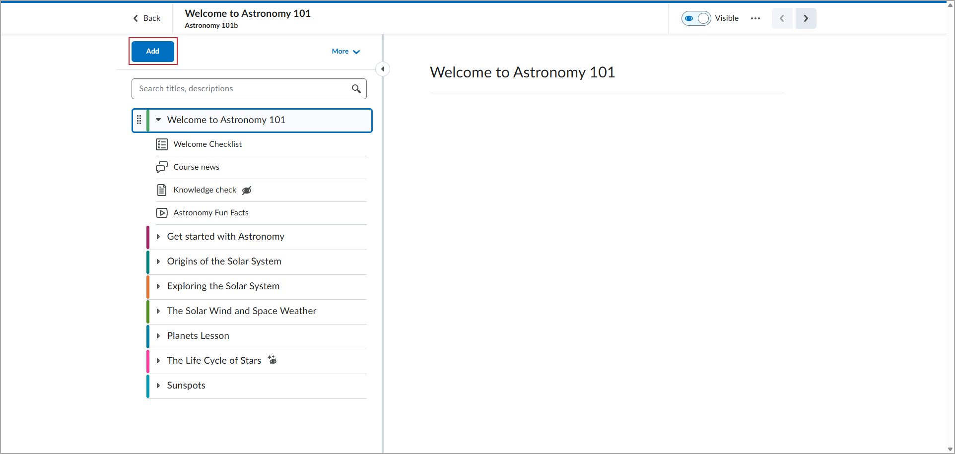Expand The Solar Wind and Space Weather
955x454 pixels.
tap(158, 311)
